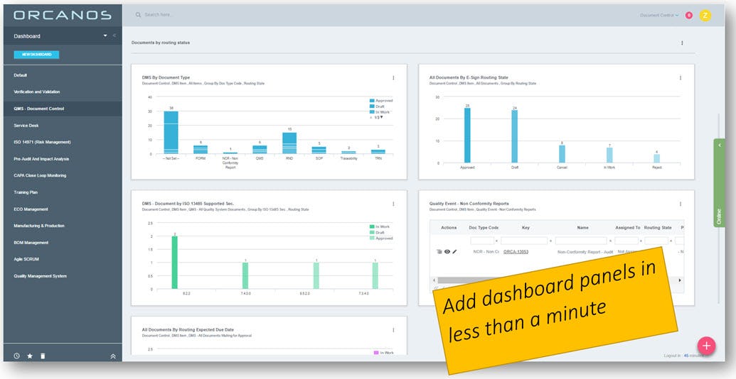
Task: Click the Approved bar in E-Sign Routing chart
Action: 467,136
